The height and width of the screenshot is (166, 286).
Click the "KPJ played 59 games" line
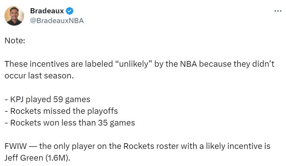(x=48, y=100)
